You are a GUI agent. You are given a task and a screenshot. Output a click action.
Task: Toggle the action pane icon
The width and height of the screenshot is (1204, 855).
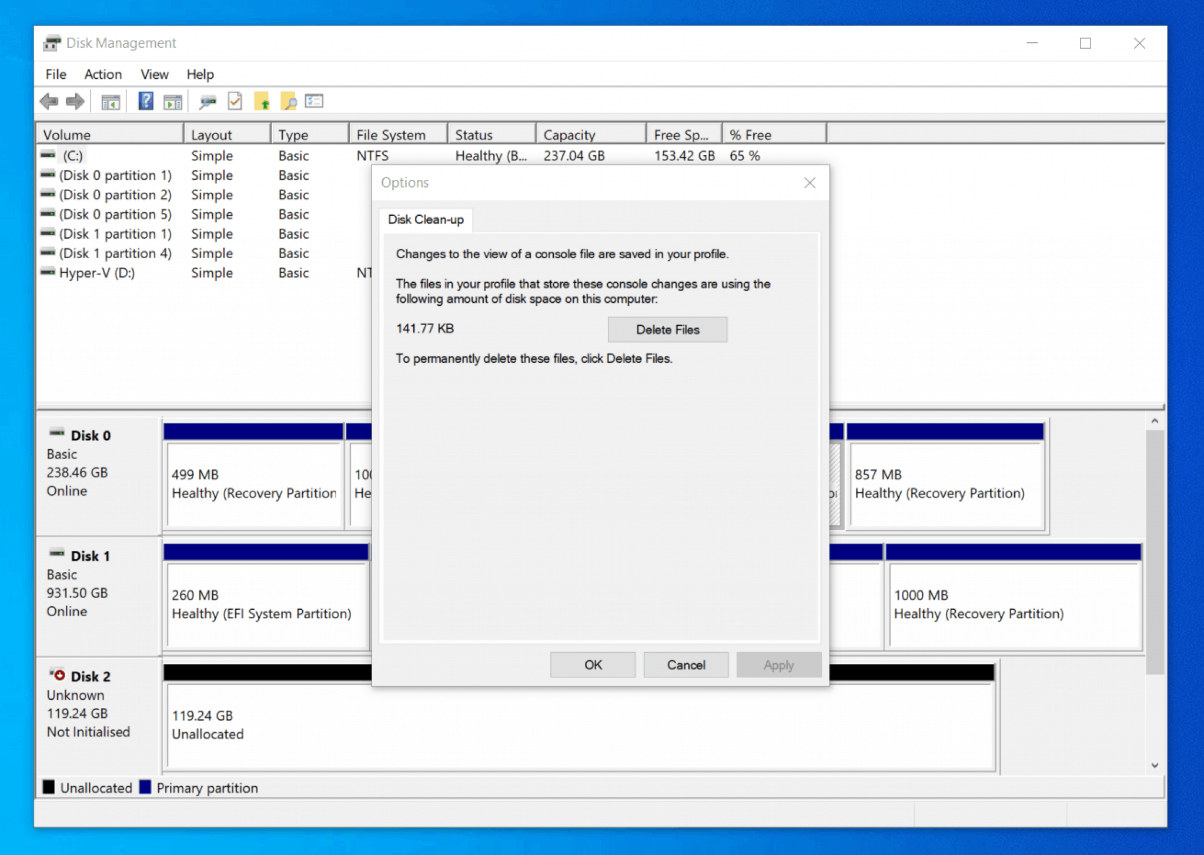click(172, 101)
